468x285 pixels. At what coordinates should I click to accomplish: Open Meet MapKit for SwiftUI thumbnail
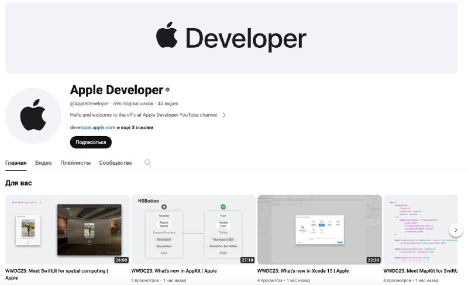click(420, 230)
